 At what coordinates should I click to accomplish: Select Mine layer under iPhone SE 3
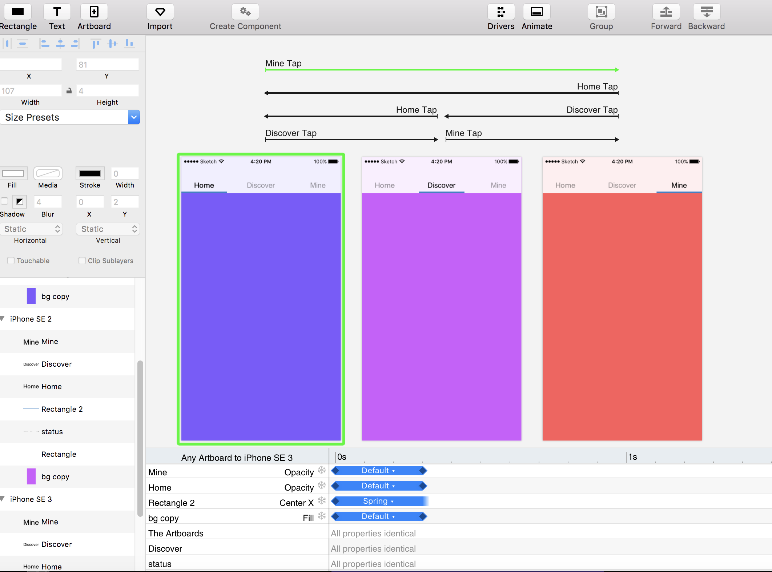(x=67, y=522)
